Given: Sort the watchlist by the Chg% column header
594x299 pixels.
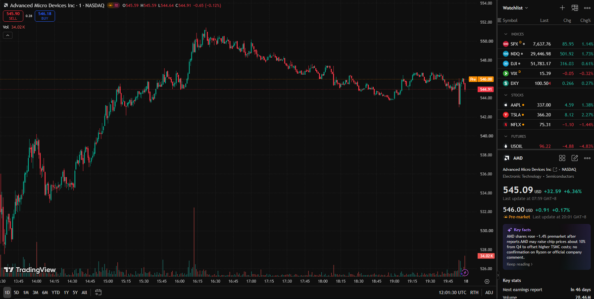Looking at the screenshot, I should 586,20.
